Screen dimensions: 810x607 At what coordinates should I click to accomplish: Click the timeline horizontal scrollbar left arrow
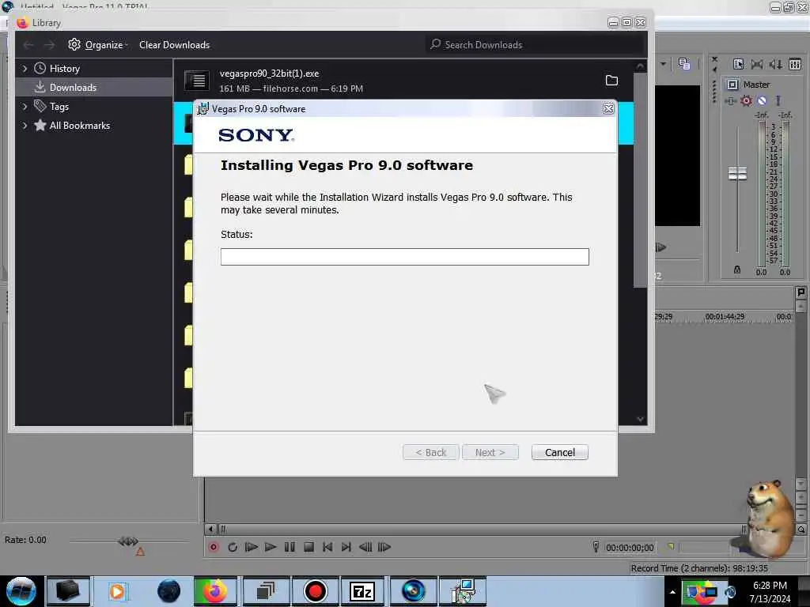210,529
